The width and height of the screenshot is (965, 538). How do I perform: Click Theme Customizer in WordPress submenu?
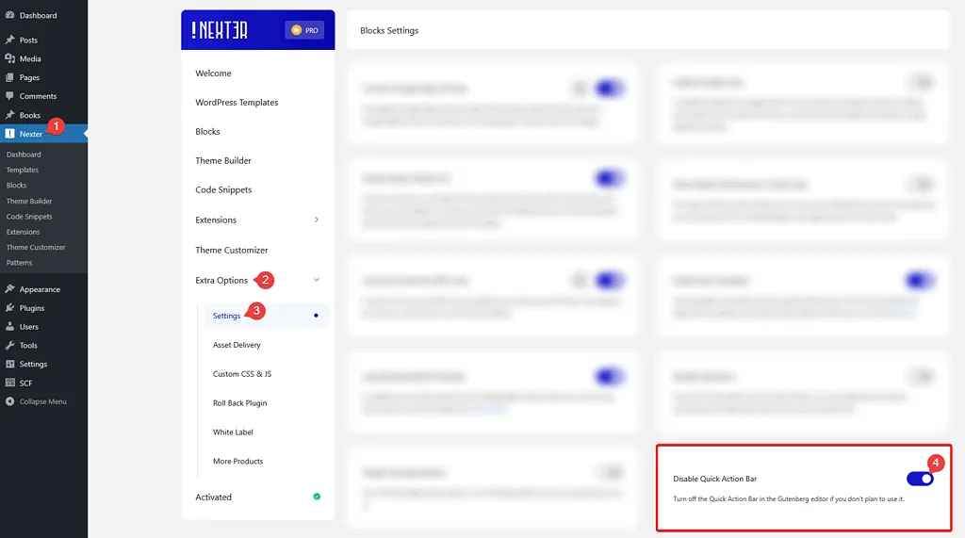pos(36,247)
